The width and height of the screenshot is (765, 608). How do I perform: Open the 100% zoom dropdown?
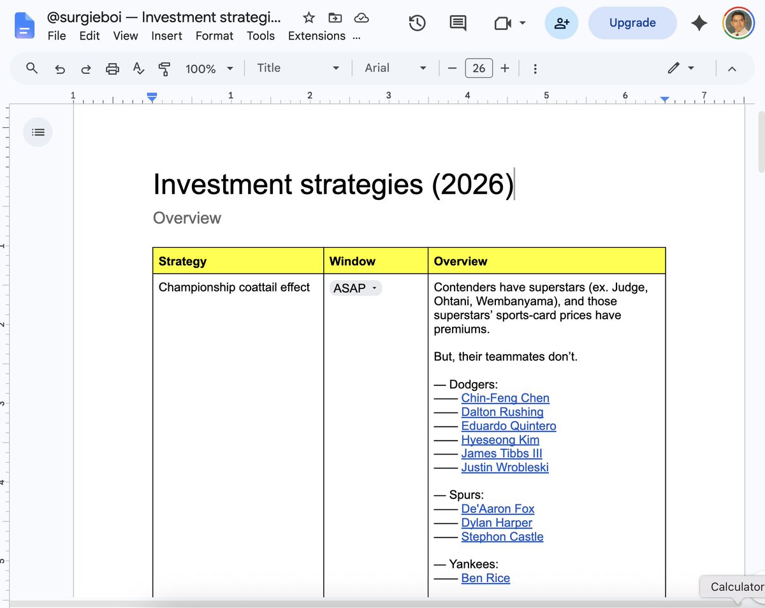(209, 69)
